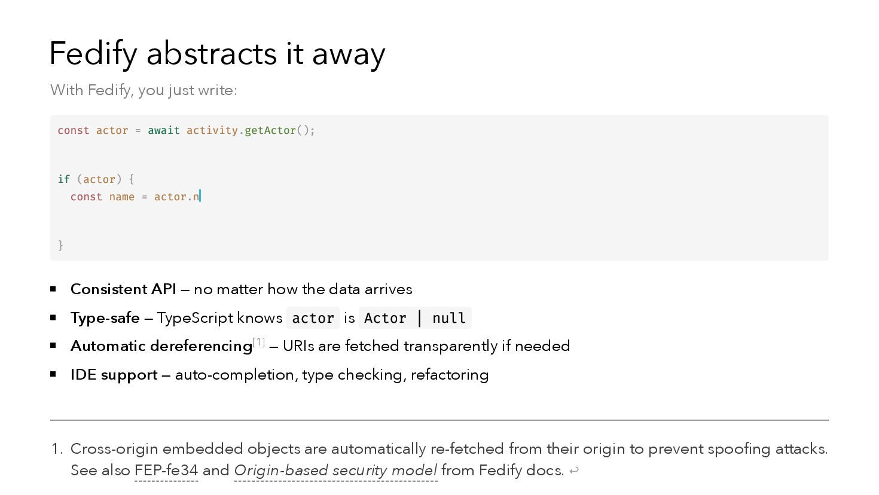Viewport: 879px width, 495px height.
Task: Click the inline code 'actor' in the bullet
Action: (x=313, y=318)
